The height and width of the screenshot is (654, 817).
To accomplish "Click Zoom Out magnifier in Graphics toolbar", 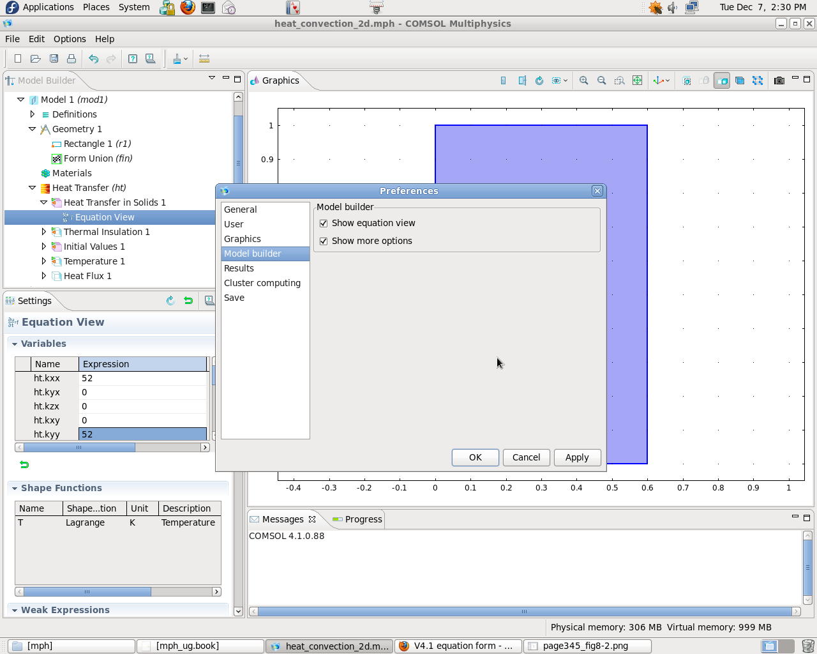I will (601, 80).
